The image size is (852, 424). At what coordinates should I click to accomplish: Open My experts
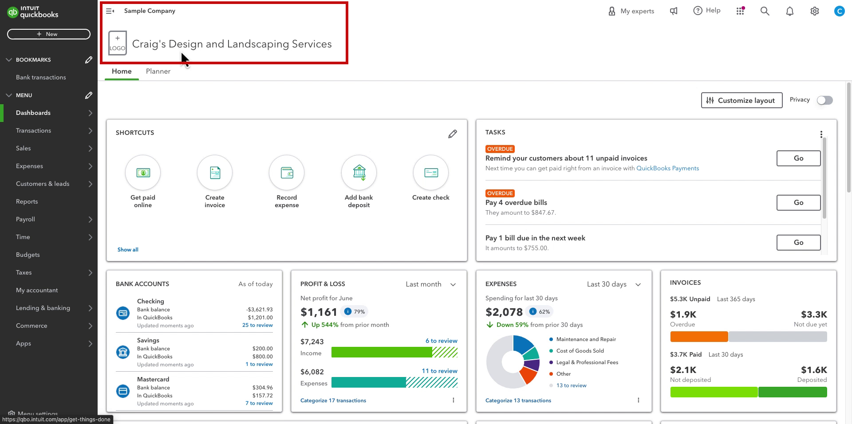click(x=631, y=11)
